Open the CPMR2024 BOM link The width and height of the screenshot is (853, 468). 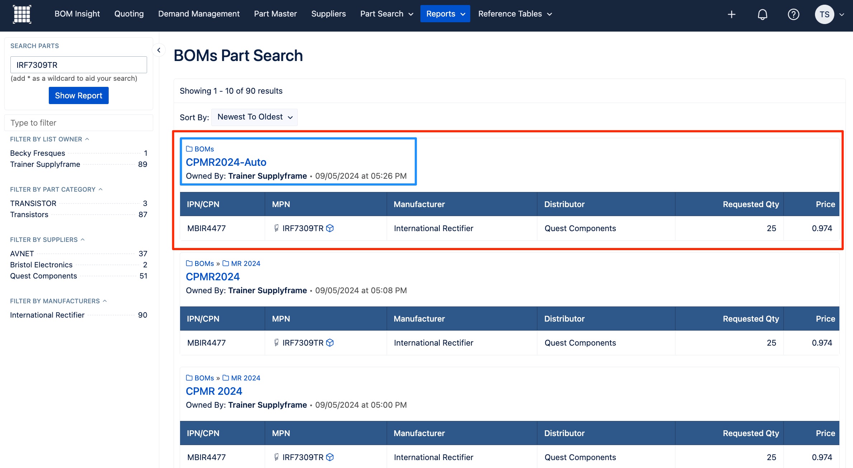coord(213,277)
